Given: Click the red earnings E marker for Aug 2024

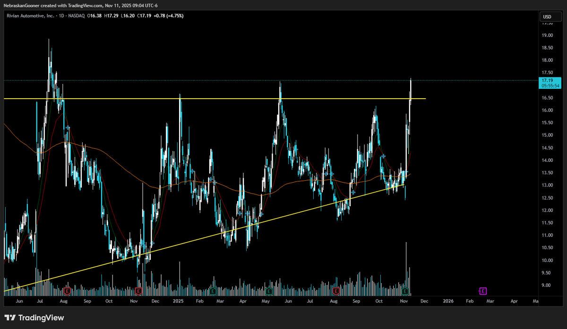Looking at the screenshot, I should point(67,290).
